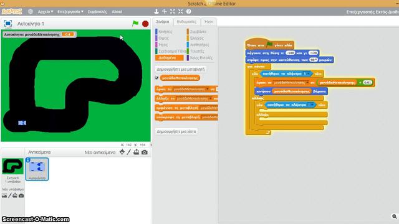Toggle full-screen stage presentation mode
The width and height of the screenshot is (399, 224).
(x=8, y=24)
